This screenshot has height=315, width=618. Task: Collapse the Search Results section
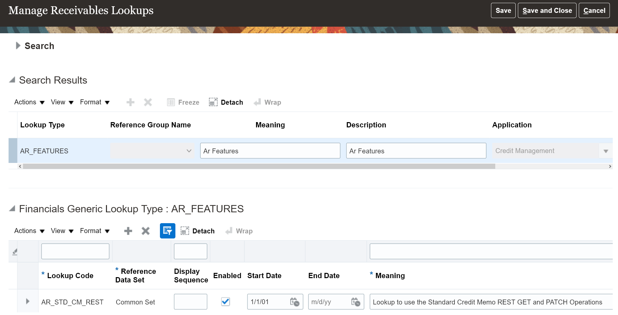[x=12, y=80]
